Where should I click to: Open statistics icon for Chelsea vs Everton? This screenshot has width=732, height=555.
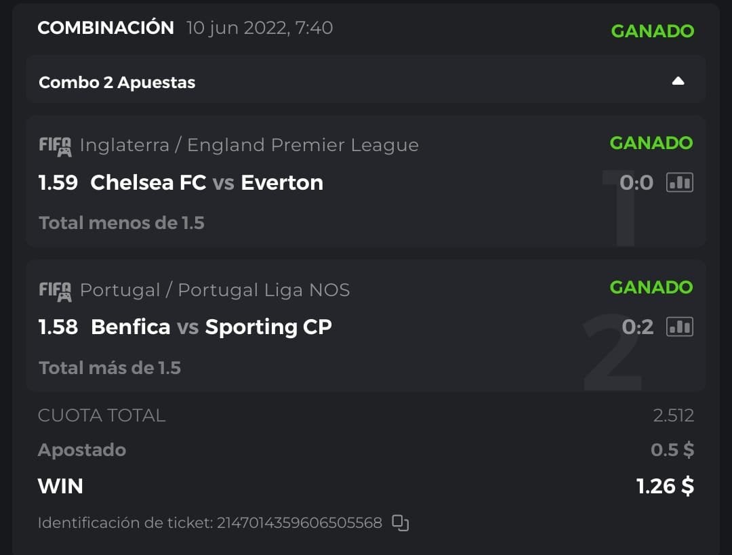click(680, 182)
